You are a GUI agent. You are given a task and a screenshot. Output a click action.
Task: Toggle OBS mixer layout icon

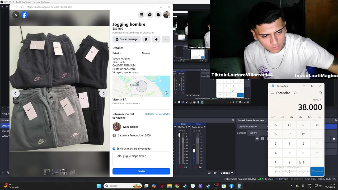point(209,173)
